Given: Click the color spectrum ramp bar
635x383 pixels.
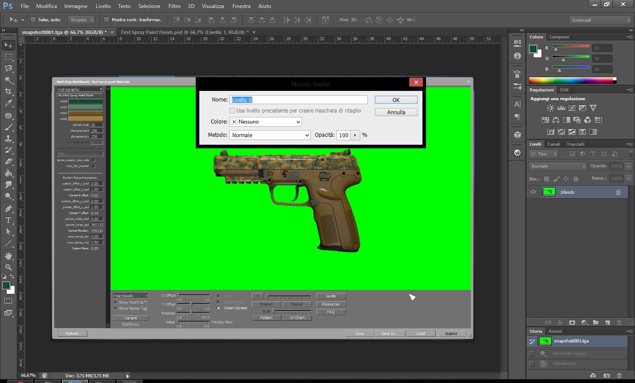Looking at the screenshot, I should click(x=571, y=81).
